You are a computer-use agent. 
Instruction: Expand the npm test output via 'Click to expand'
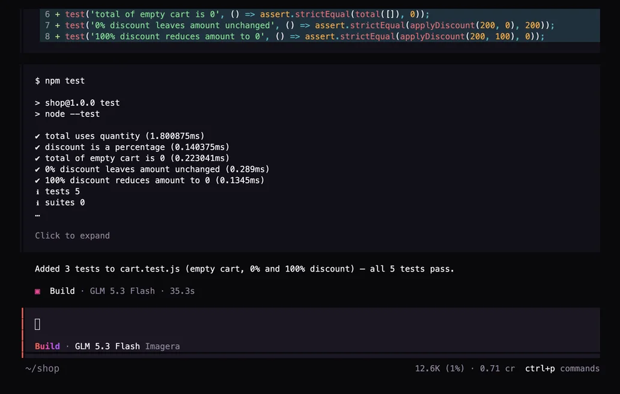coord(72,235)
